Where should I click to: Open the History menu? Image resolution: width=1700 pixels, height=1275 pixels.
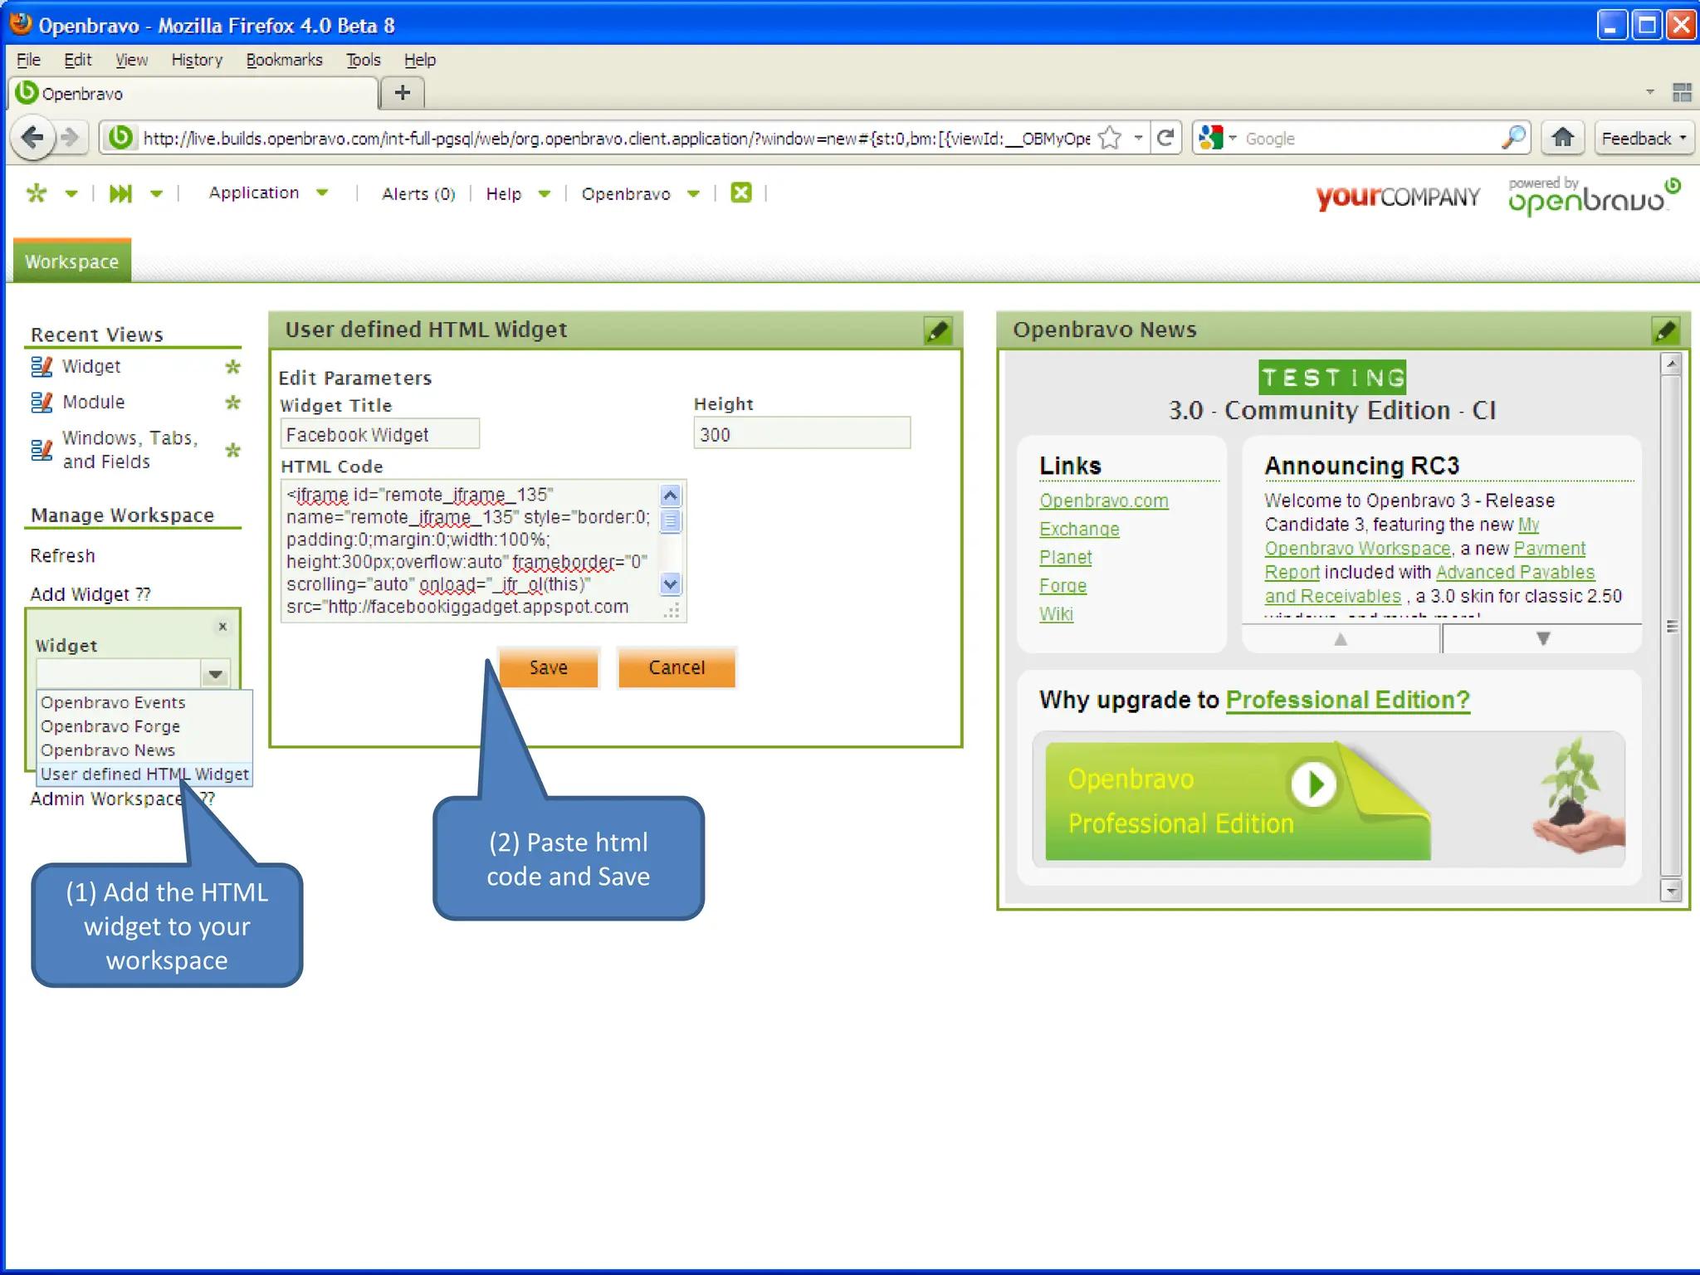coord(197,60)
